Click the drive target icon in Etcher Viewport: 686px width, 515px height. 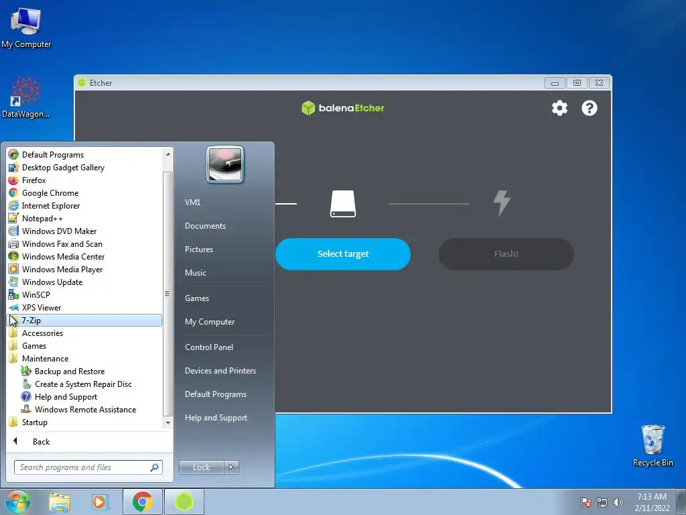(343, 204)
